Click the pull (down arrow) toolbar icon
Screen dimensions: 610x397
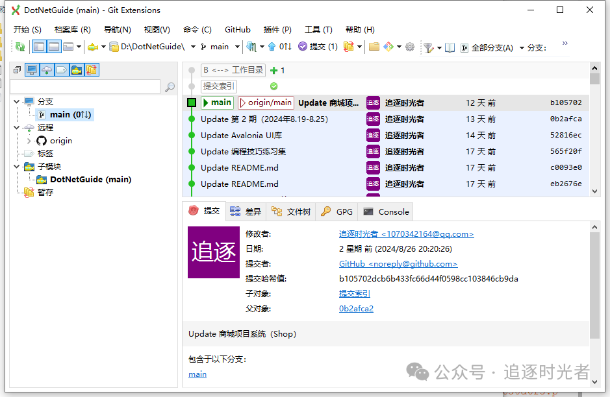click(x=251, y=47)
